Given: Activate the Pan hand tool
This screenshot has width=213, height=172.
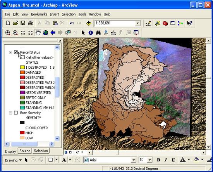Looking at the screenshot, I should click(38, 33).
